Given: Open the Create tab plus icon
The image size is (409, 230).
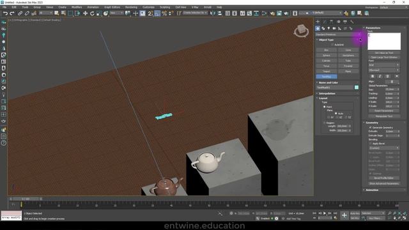Looking at the screenshot, I should tap(318, 22).
